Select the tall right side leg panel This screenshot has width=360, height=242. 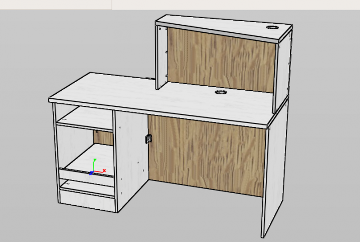pos(274,170)
